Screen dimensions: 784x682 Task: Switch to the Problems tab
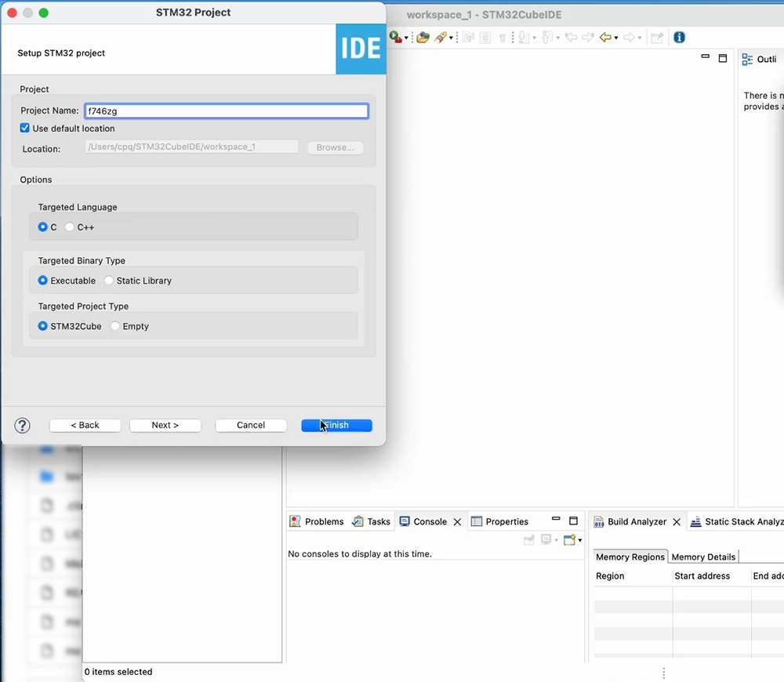coord(317,521)
